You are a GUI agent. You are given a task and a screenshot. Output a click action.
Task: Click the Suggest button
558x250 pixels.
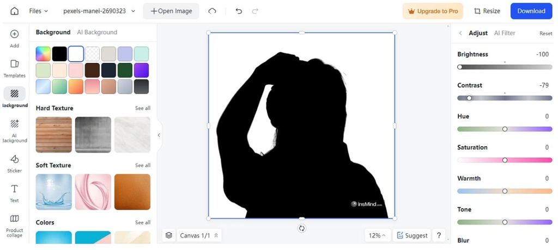pyautogui.click(x=412, y=235)
